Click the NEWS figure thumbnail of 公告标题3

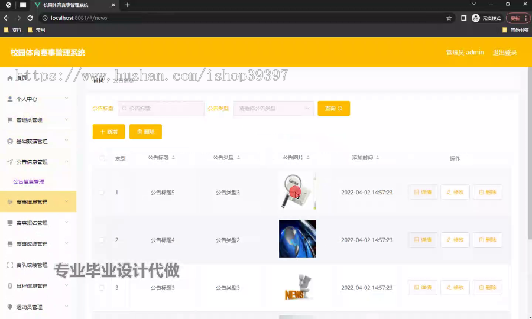(297, 287)
